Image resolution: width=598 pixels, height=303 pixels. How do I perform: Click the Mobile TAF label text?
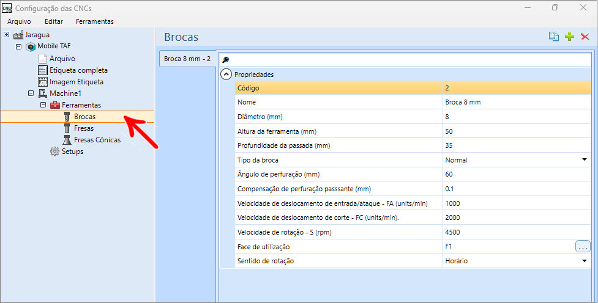[x=54, y=46]
